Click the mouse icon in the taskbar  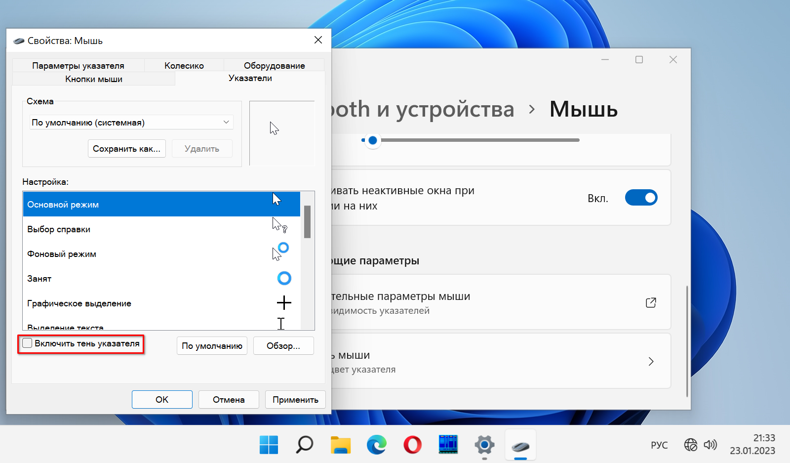(519, 445)
